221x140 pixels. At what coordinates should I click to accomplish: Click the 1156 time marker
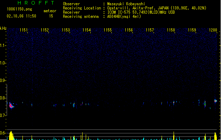point(129,30)
